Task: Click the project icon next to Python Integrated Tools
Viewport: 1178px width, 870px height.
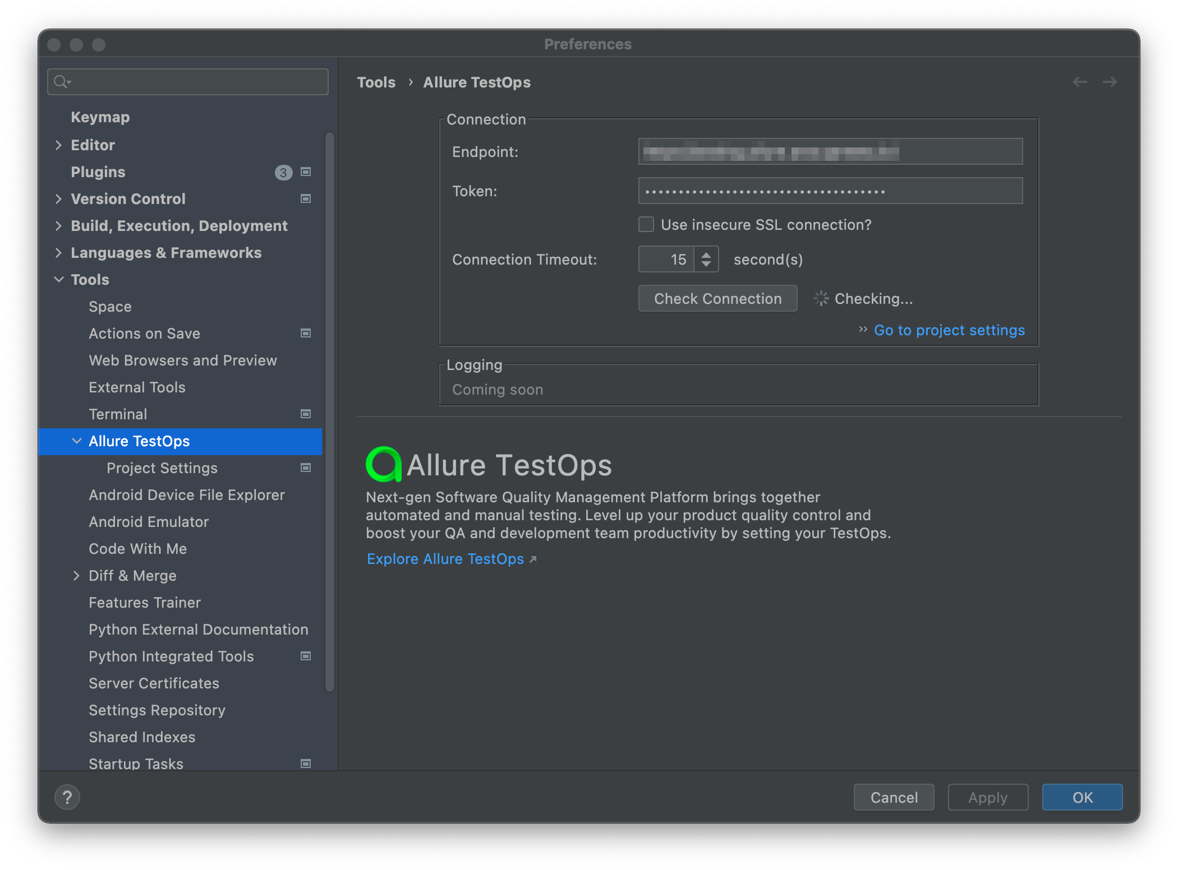Action: [x=305, y=656]
